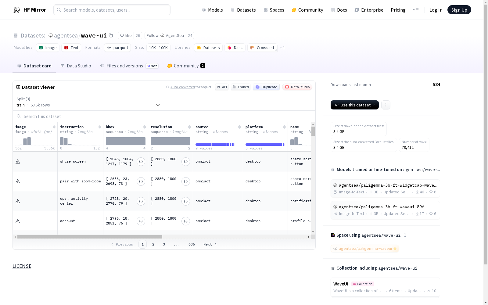
Task: Focus the Search models, datasets, users field
Action: (112, 10)
